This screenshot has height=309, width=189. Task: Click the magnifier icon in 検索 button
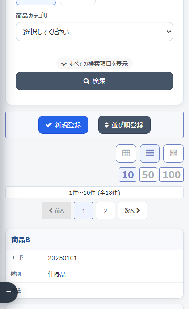click(x=86, y=81)
